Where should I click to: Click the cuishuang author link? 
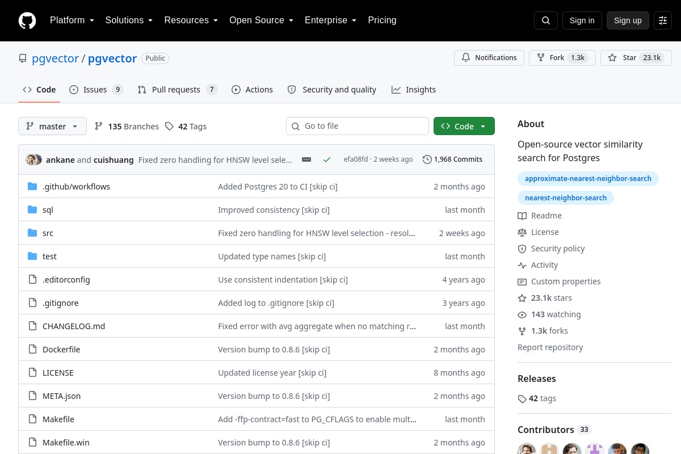(x=113, y=159)
